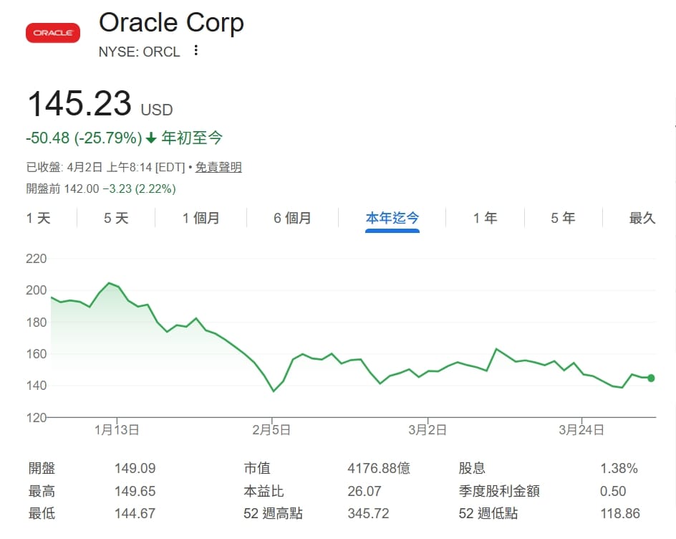Click the 2月5日 date label on chart axis
This screenshot has height=539, width=676.
coord(272,430)
